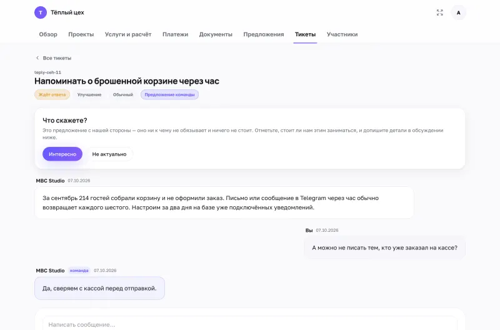Image resolution: width=500 pixels, height=330 pixels.
Task: Open the user avatar menu labeled A
Action: (x=458, y=12)
